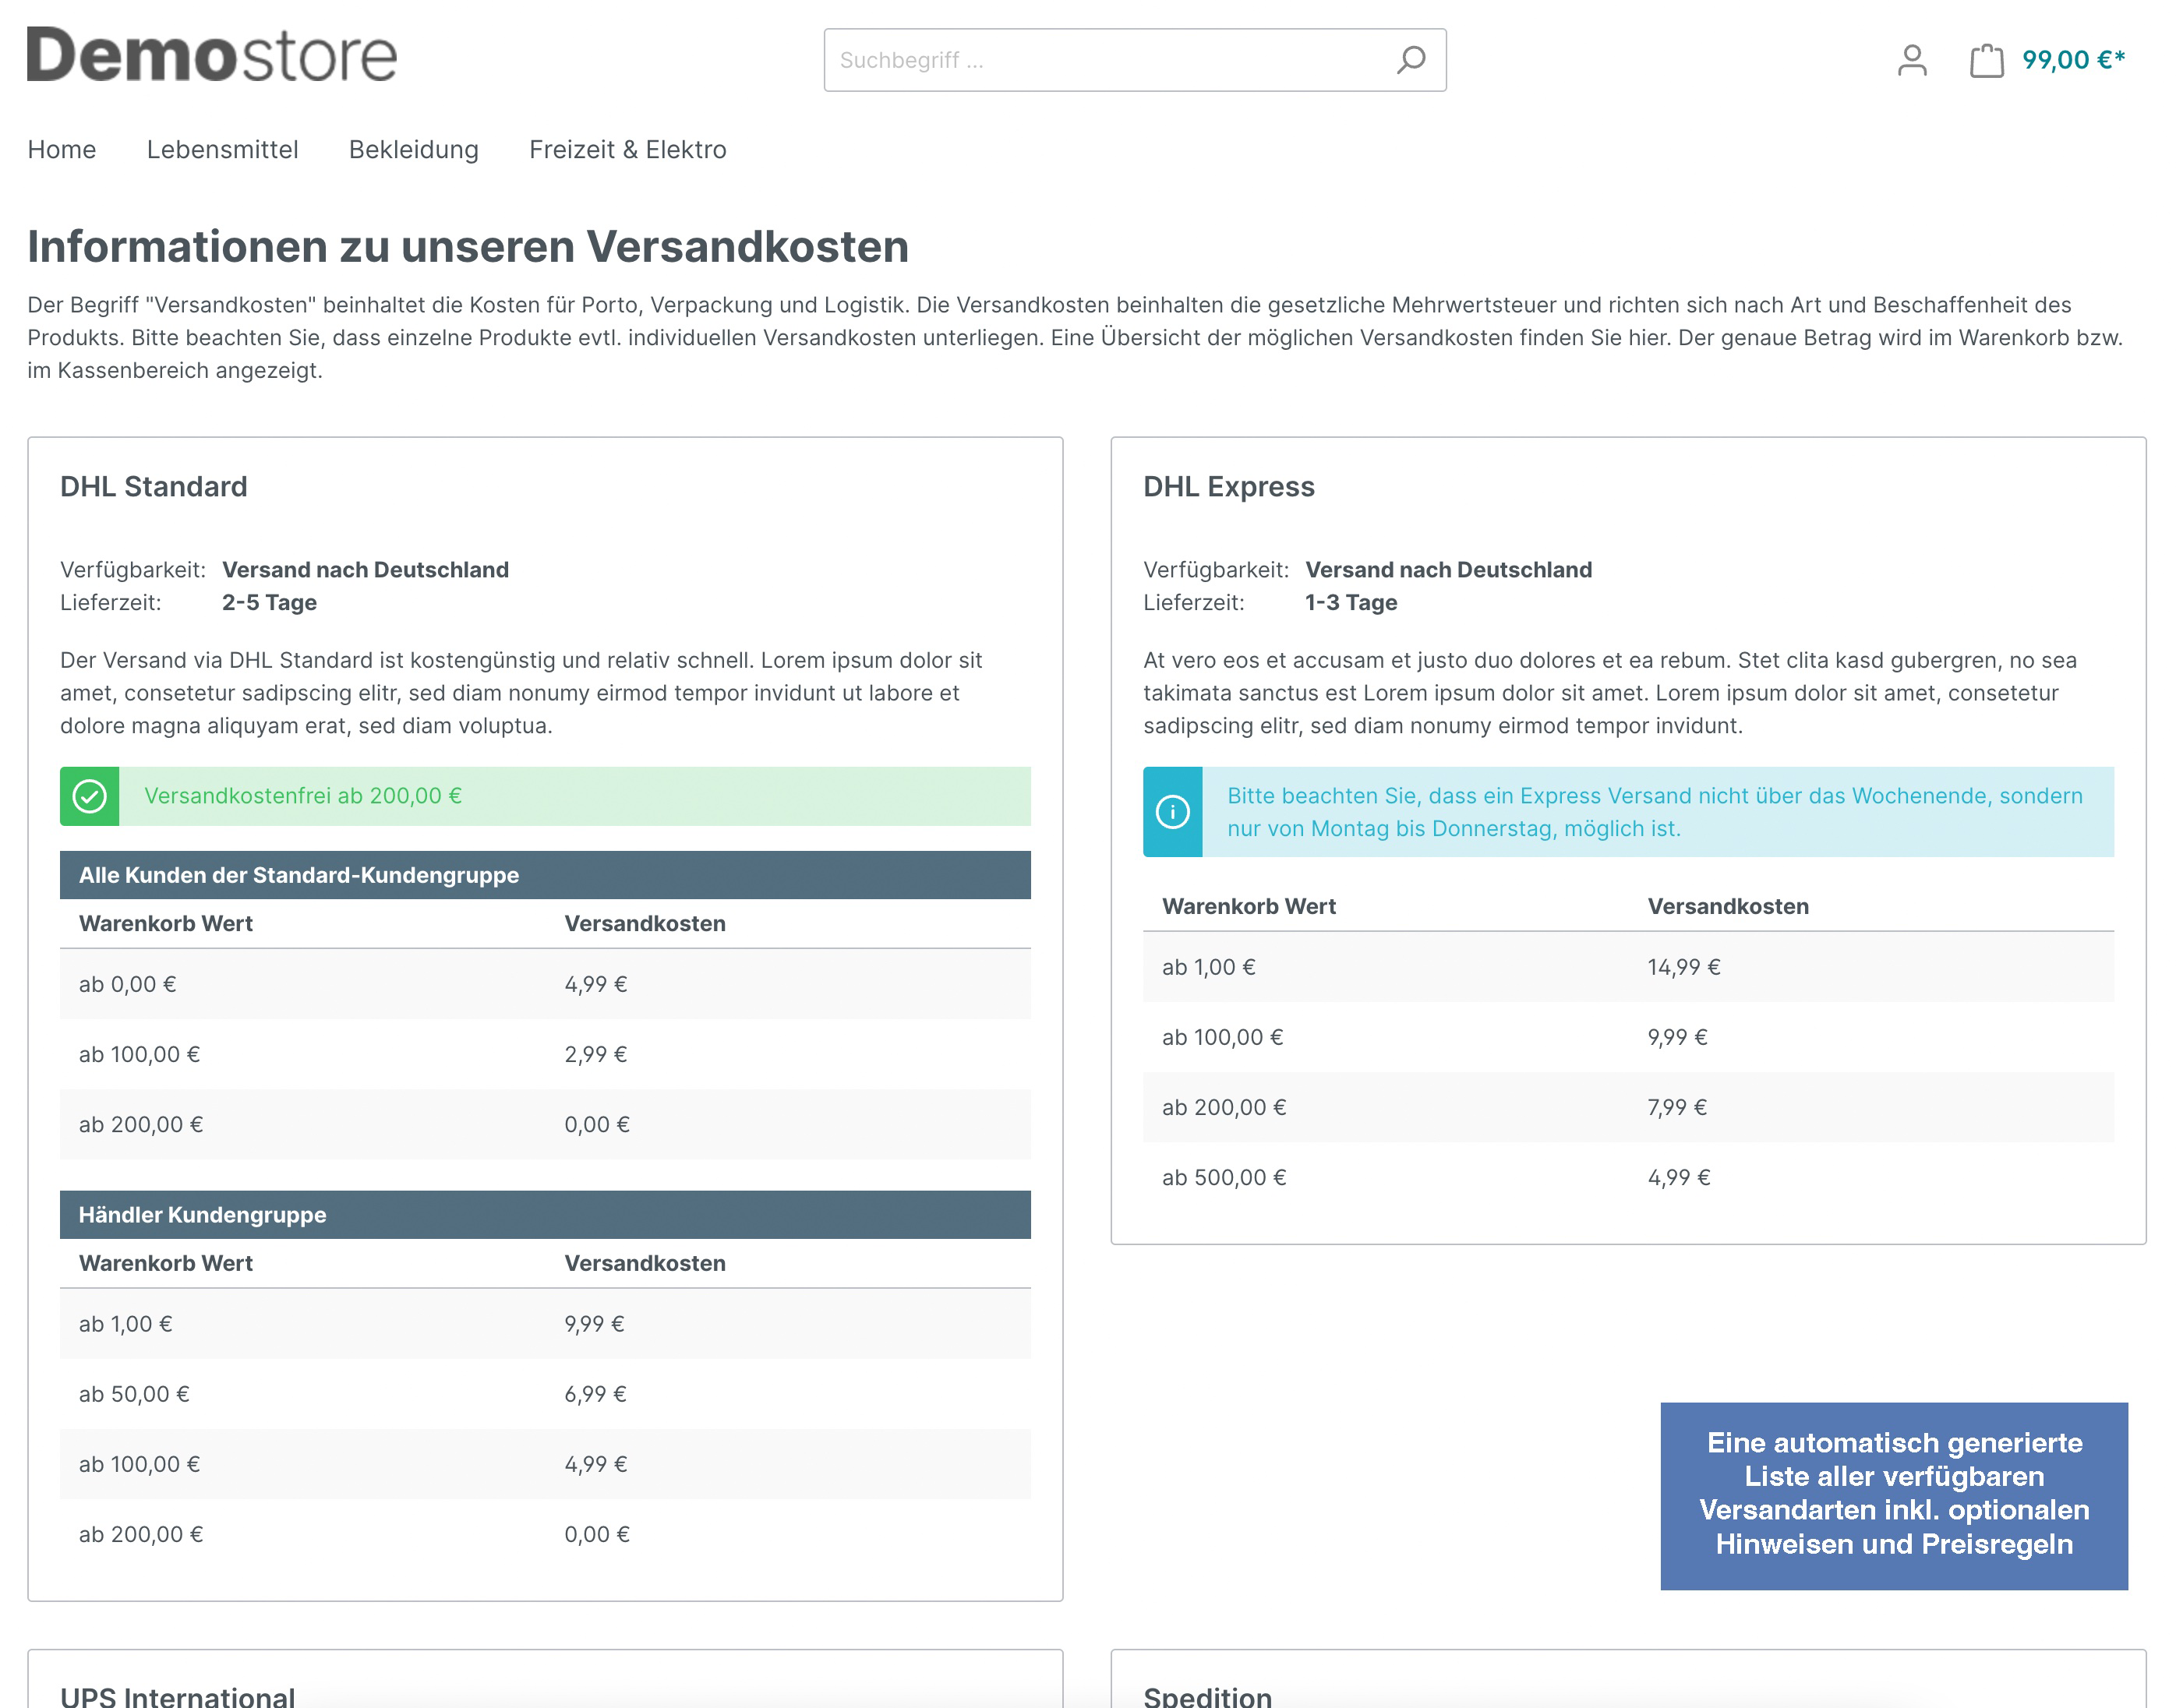
Task: Click the Demostore logo
Action: pos(212,55)
